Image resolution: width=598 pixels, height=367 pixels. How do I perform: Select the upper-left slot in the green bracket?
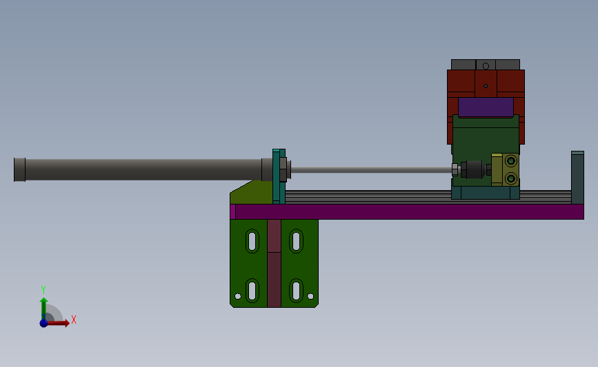click(252, 240)
